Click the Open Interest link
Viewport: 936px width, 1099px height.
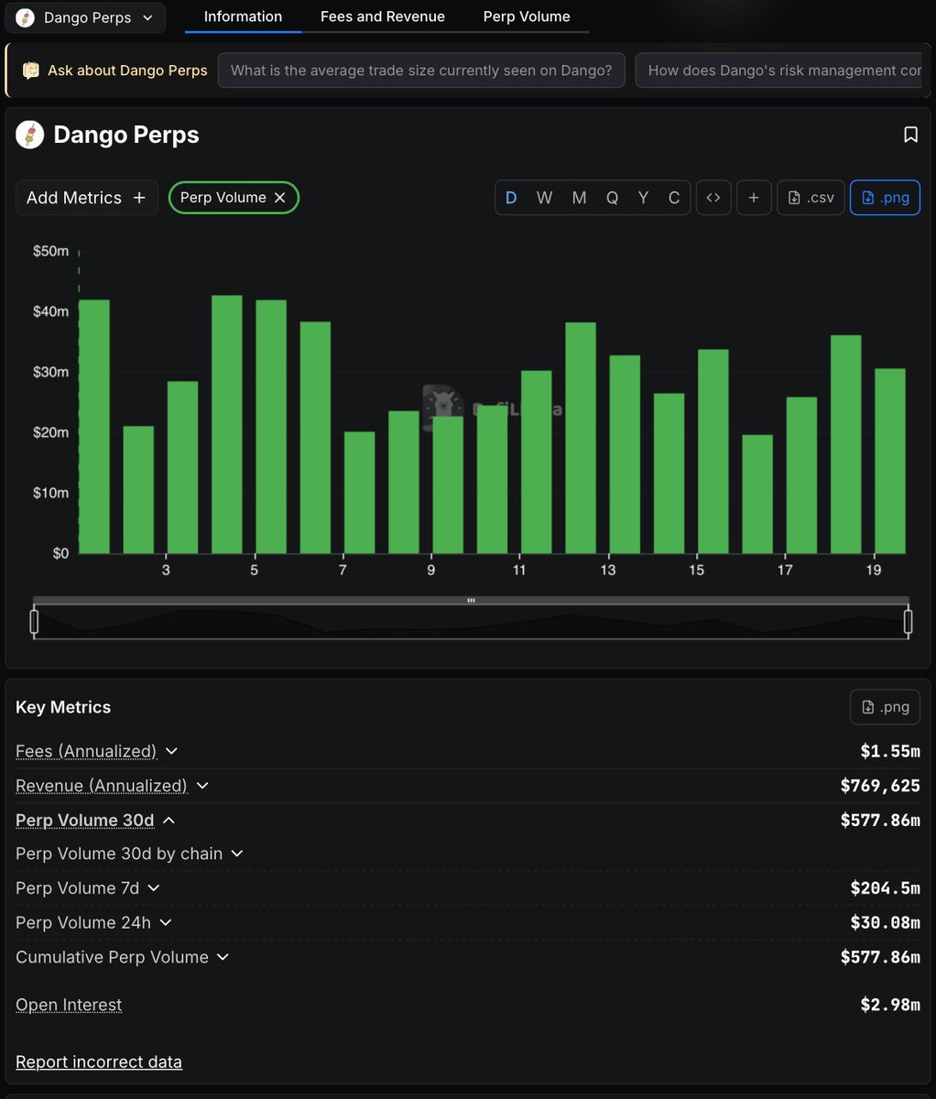coord(69,1005)
